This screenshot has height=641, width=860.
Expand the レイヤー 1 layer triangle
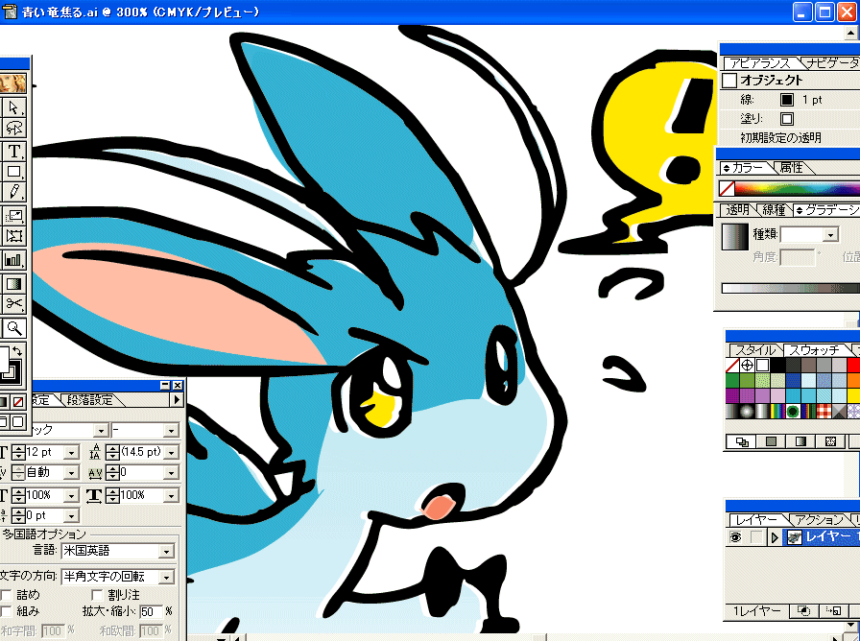[x=775, y=537]
